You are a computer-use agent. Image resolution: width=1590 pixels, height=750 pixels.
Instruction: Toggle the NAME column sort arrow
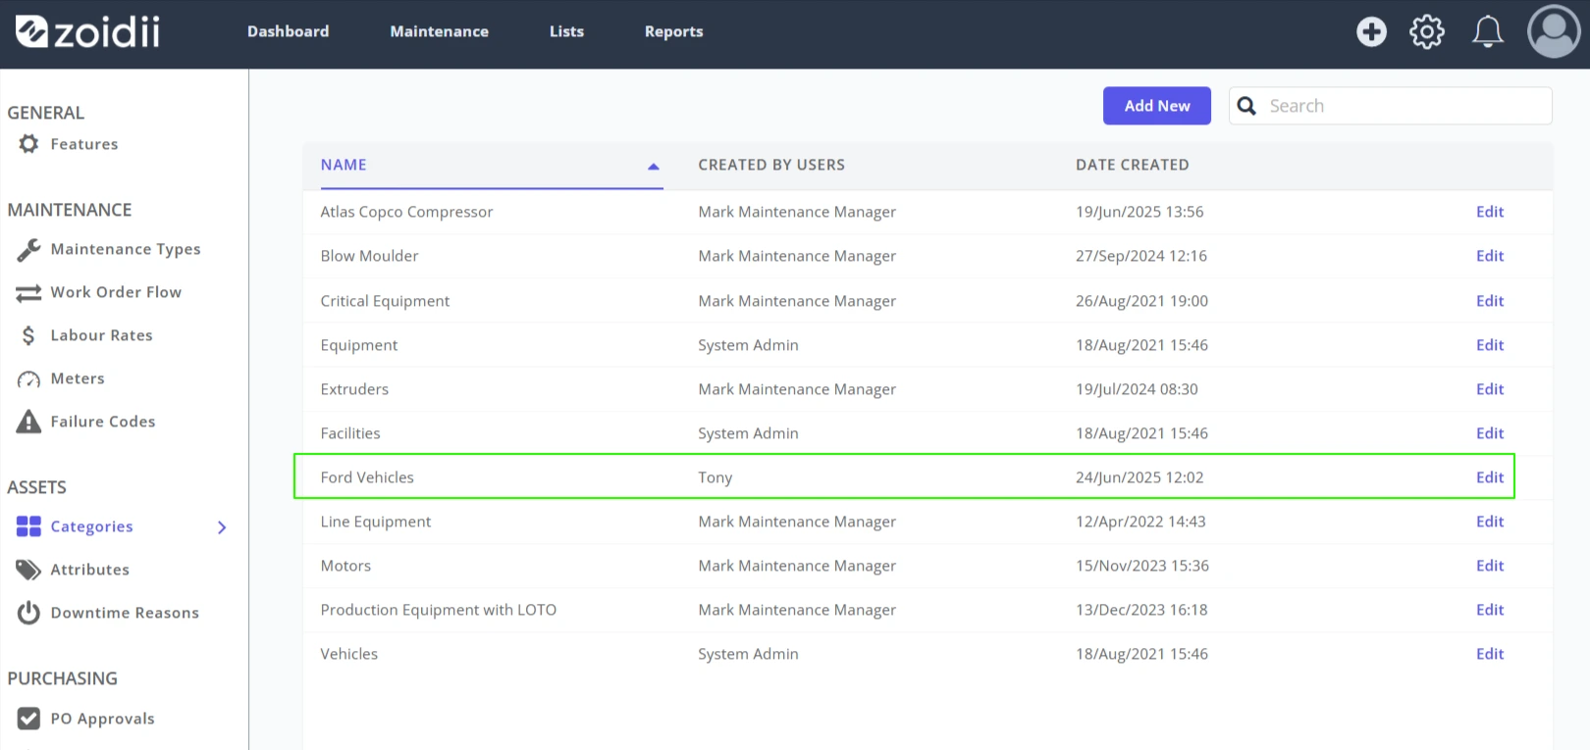(653, 167)
